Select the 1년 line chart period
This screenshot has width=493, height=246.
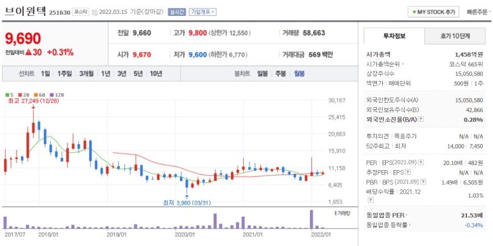[x=105, y=74]
